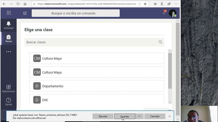The height and width of the screenshot is (122, 218).
Task: Click the page scrollbar down arrow
Action: click(x=178, y=119)
